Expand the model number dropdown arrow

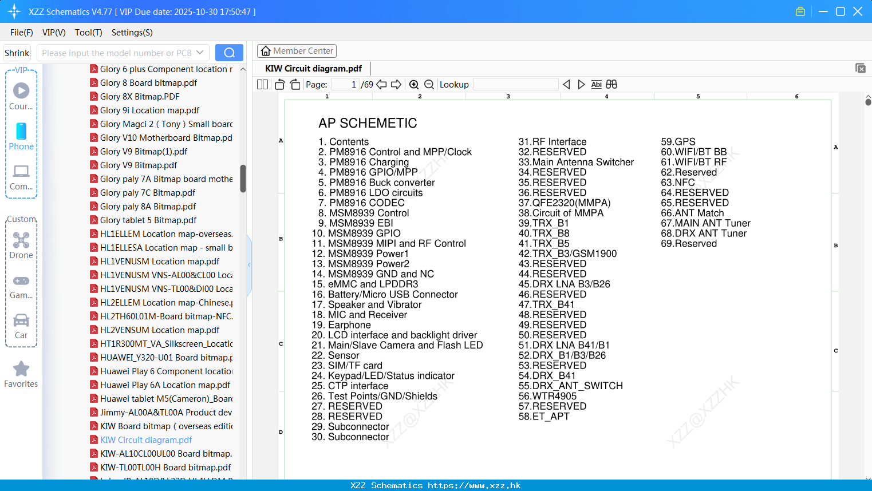tap(200, 53)
